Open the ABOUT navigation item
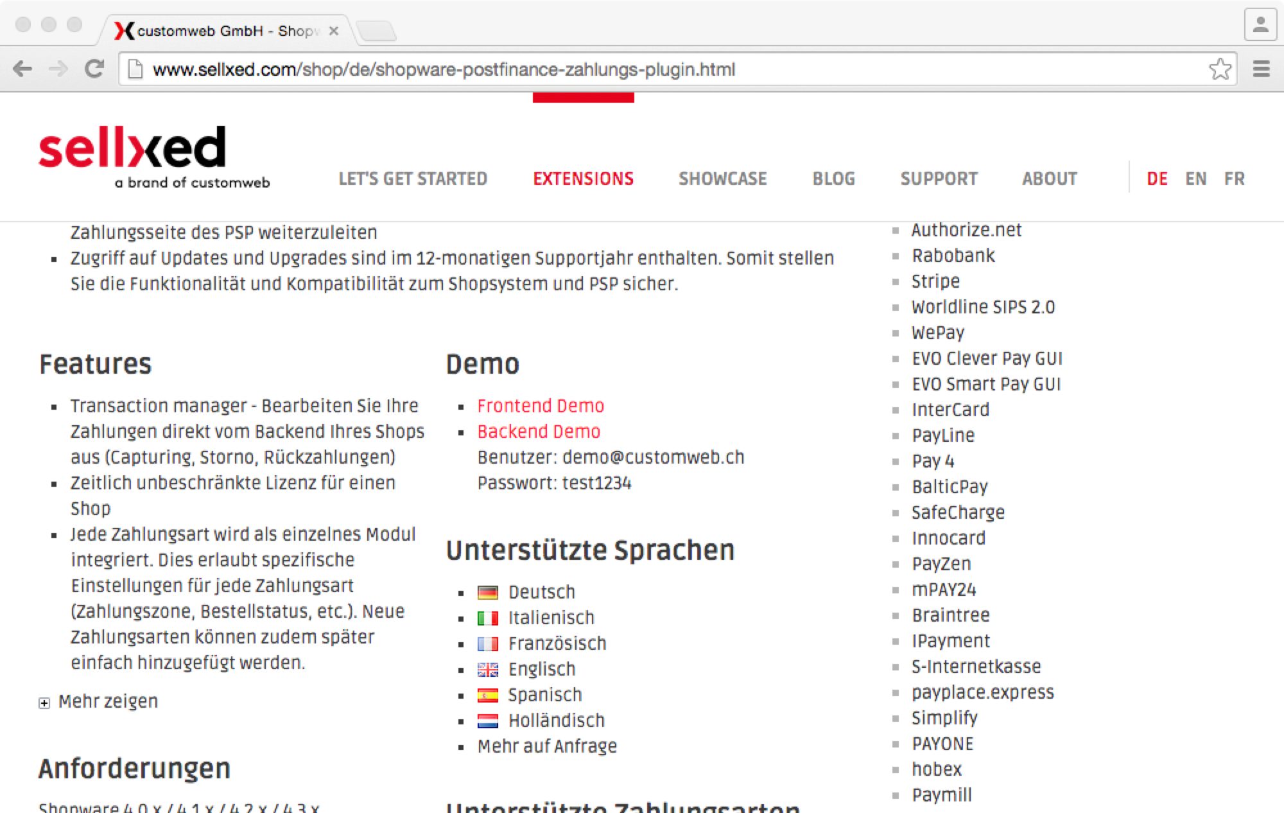1284x813 pixels. coord(1050,179)
